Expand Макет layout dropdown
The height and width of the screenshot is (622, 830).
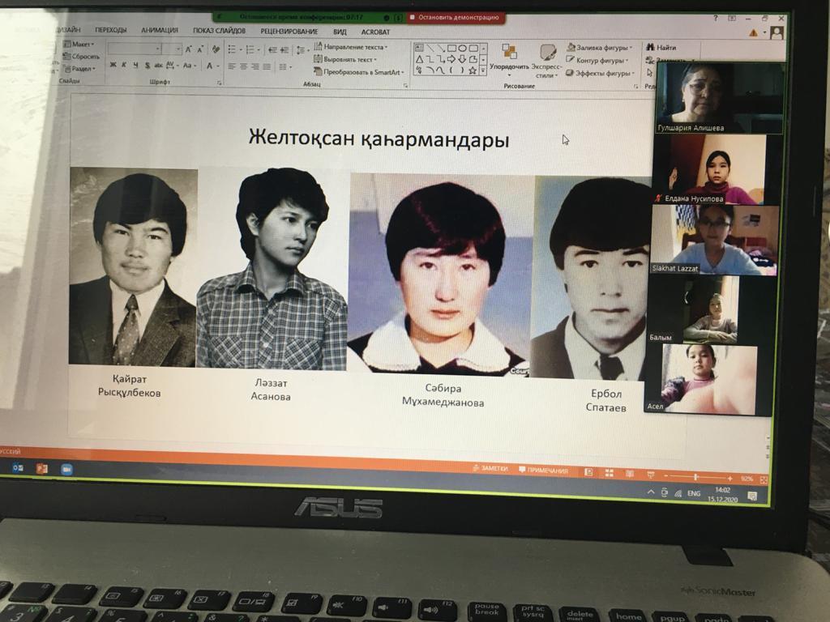(x=79, y=44)
